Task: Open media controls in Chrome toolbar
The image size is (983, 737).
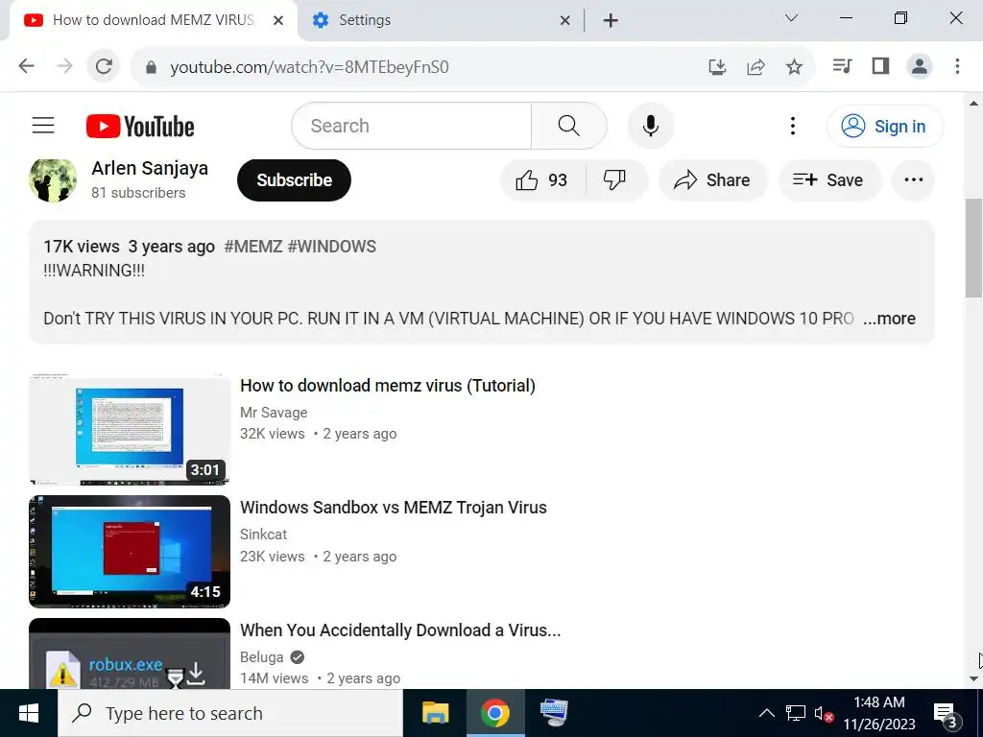Action: (842, 66)
